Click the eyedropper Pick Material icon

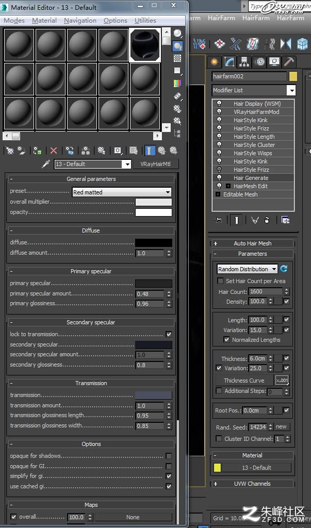pyautogui.click(x=45, y=164)
